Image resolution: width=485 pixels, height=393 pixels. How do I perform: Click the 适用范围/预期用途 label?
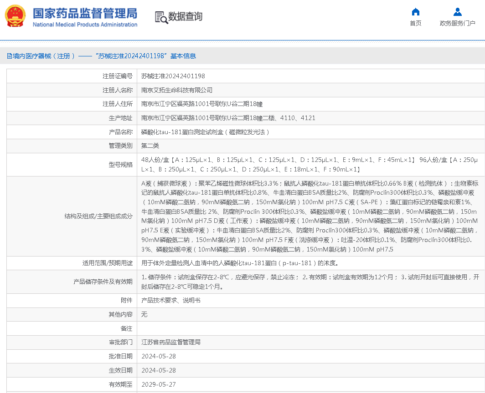coord(107,263)
